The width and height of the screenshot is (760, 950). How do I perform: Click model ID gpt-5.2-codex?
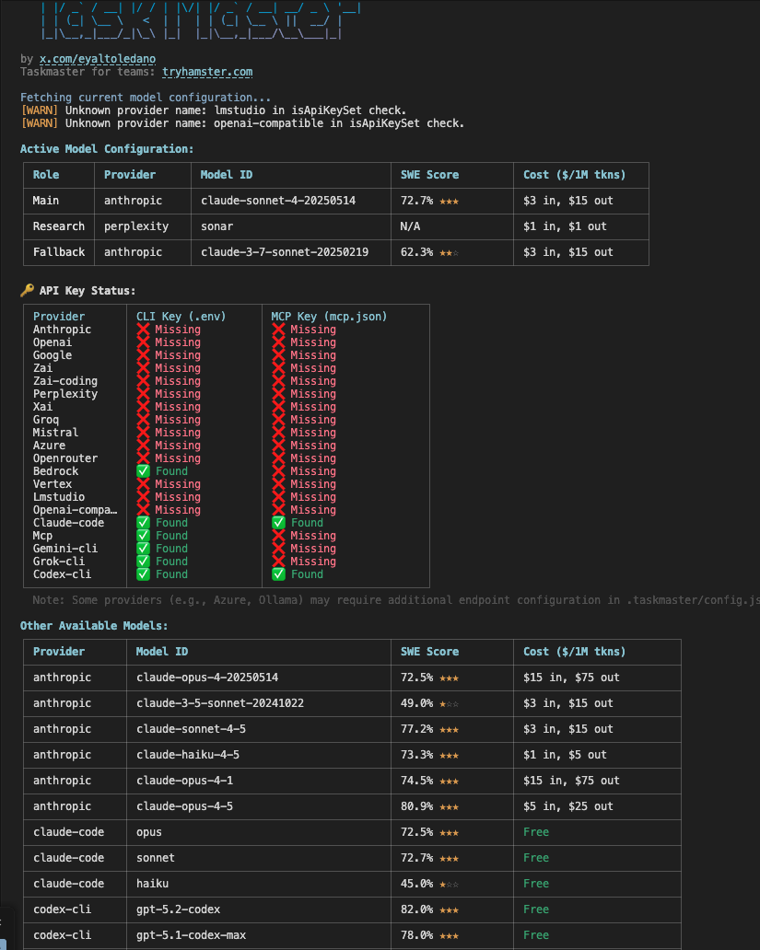(x=179, y=909)
